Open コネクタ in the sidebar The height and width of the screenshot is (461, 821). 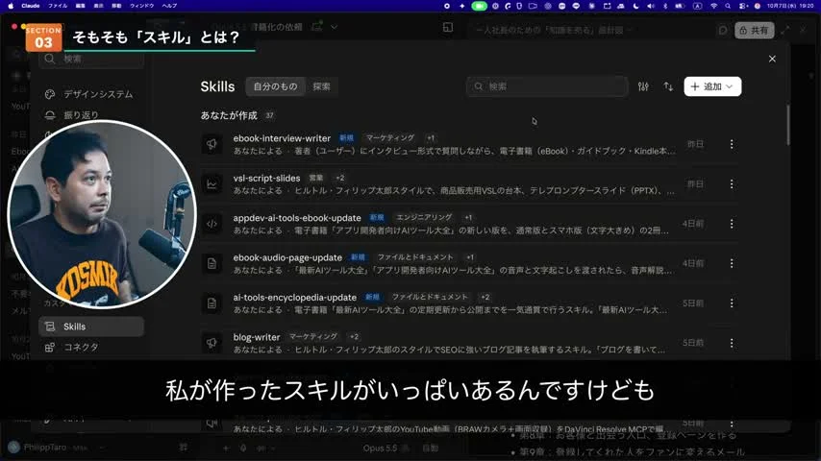click(x=91, y=347)
